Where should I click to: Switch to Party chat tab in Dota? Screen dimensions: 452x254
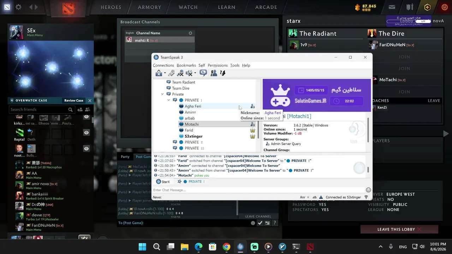[125, 157]
